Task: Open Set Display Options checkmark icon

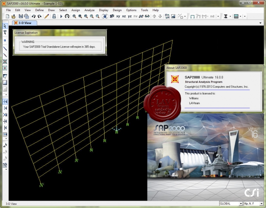Action: (x=173, y=16)
